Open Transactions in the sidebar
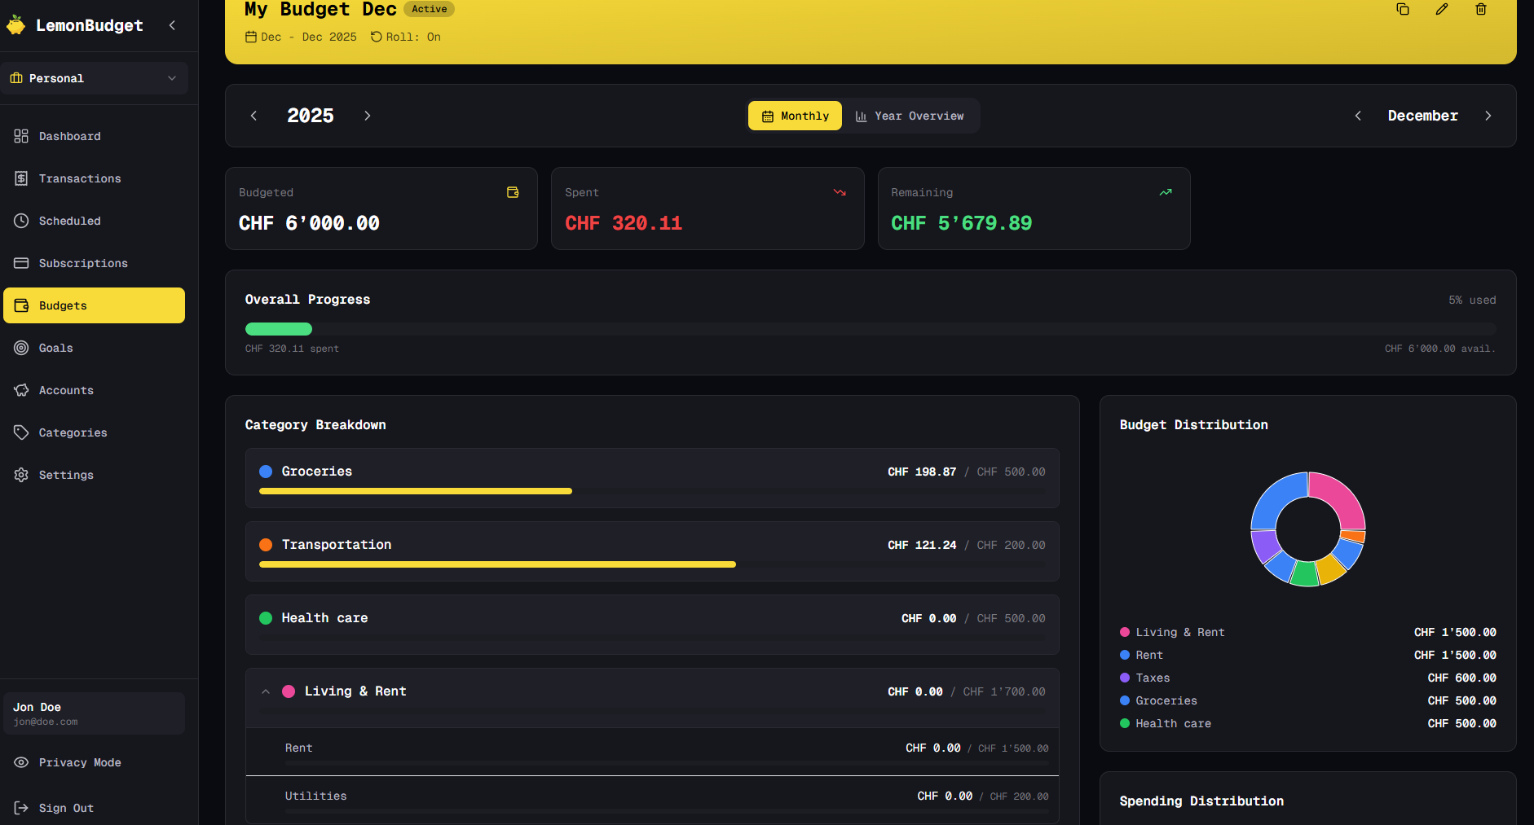The height and width of the screenshot is (825, 1534). 79,178
